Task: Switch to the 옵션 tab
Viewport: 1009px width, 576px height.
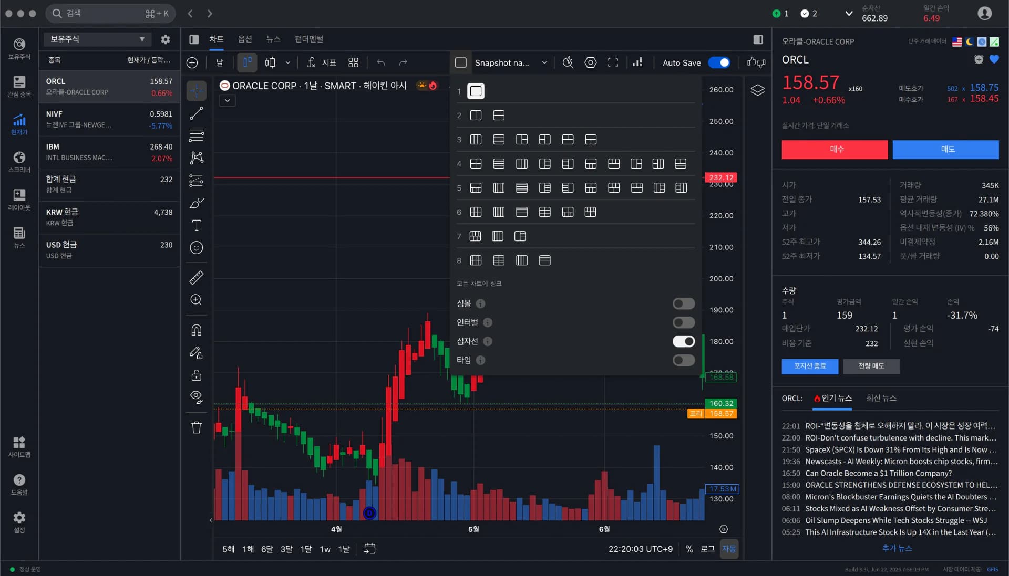Action: coord(245,39)
